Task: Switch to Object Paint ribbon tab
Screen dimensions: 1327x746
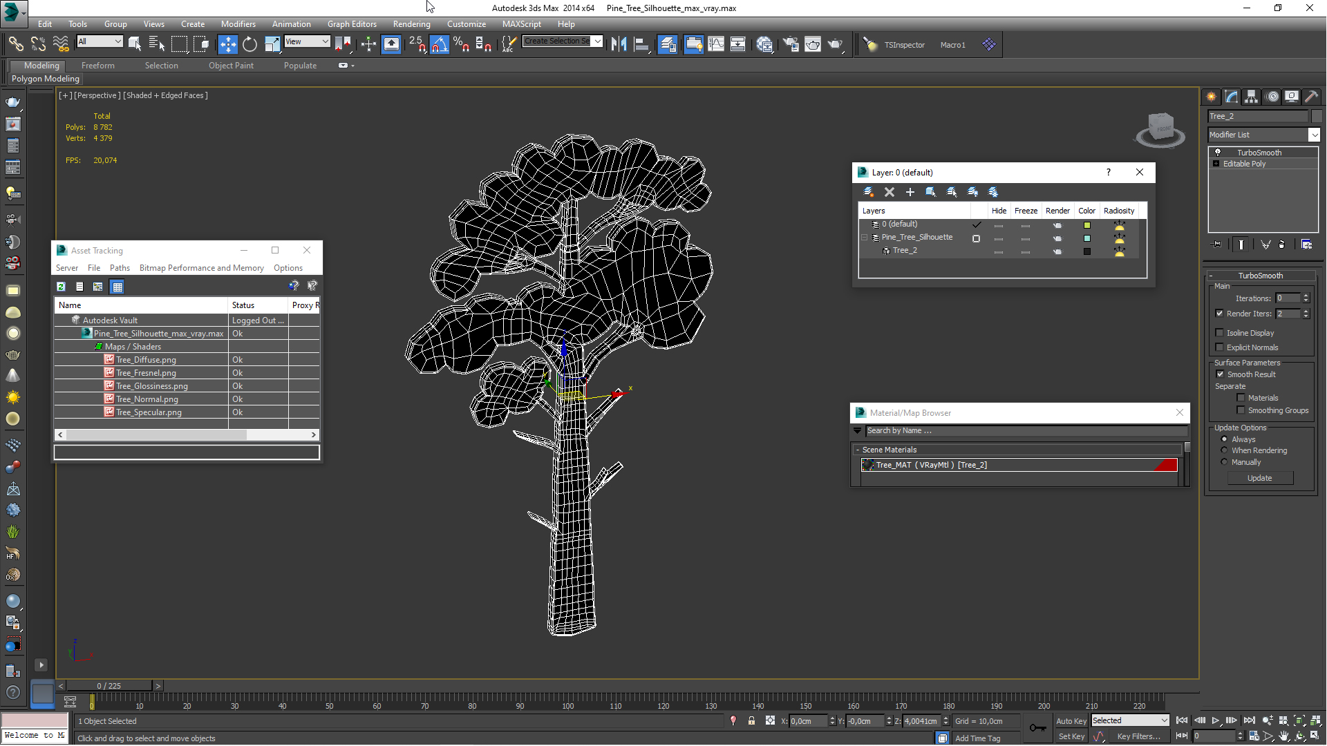Action: coord(231,66)
